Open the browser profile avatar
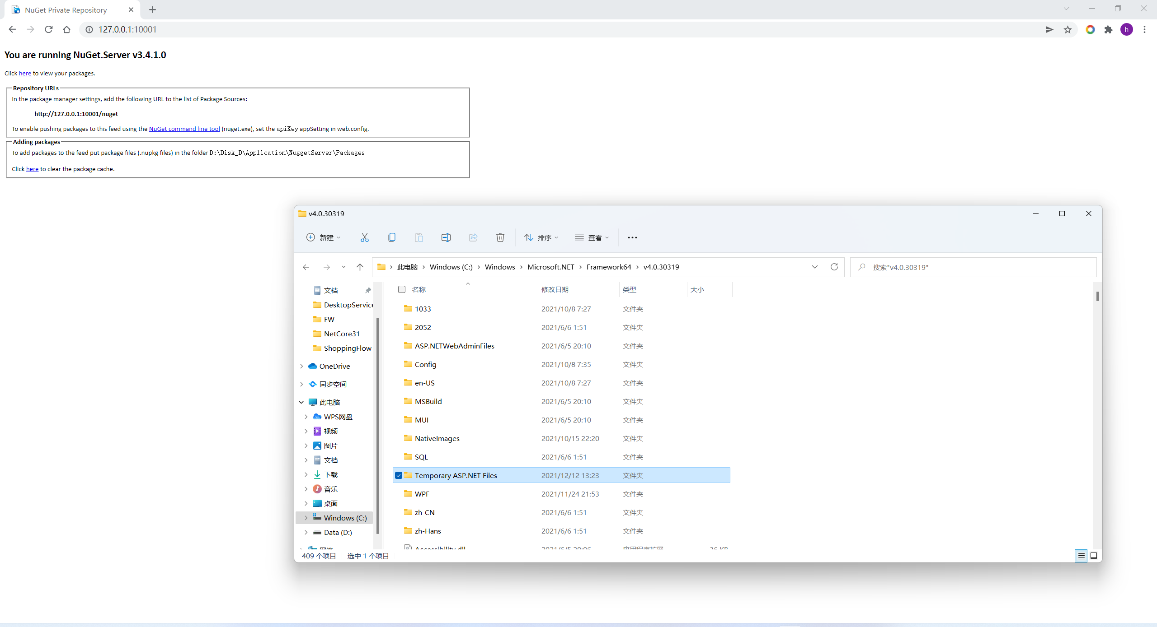The height and width of the screenshot is (627, 1157). 1127,29
